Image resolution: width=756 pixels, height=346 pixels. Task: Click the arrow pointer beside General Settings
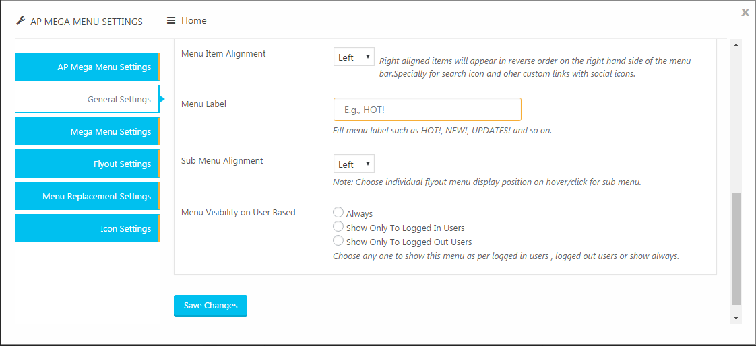pos(162,99)
